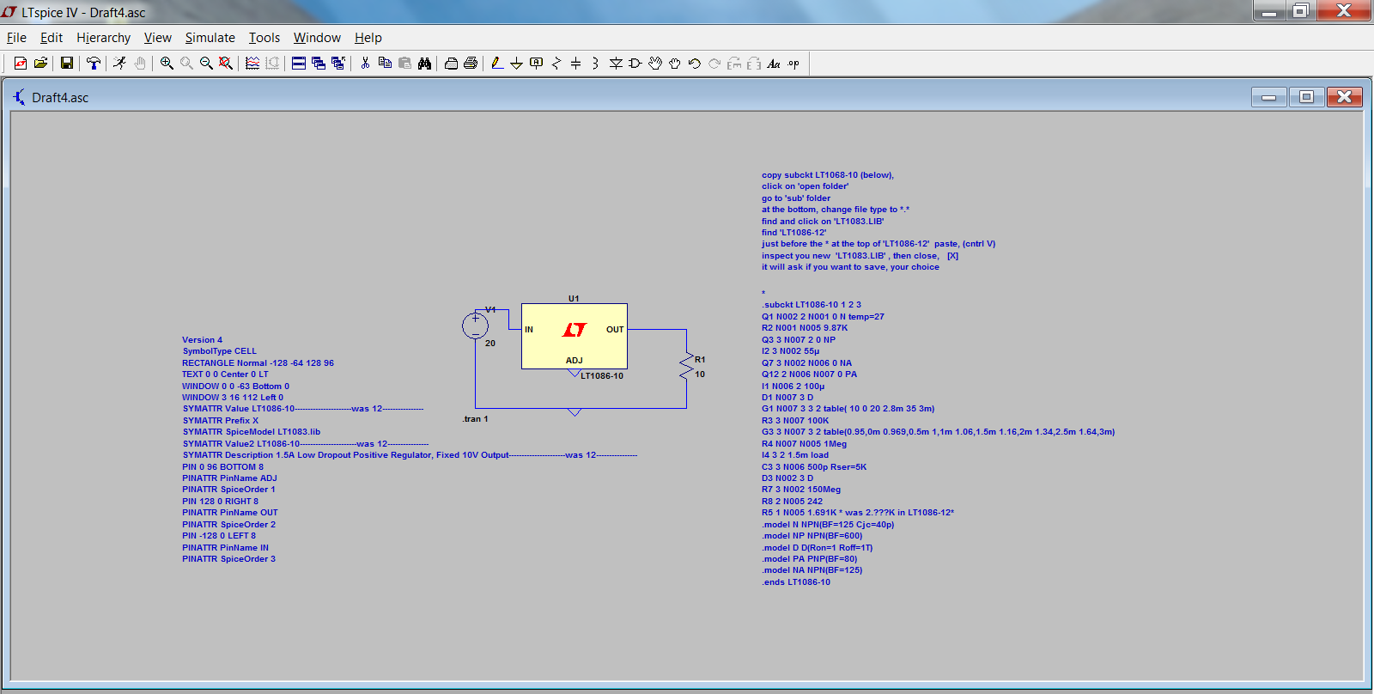
Task: Click the Mirror toolbar icon
Action: click(x=754, y=64)
